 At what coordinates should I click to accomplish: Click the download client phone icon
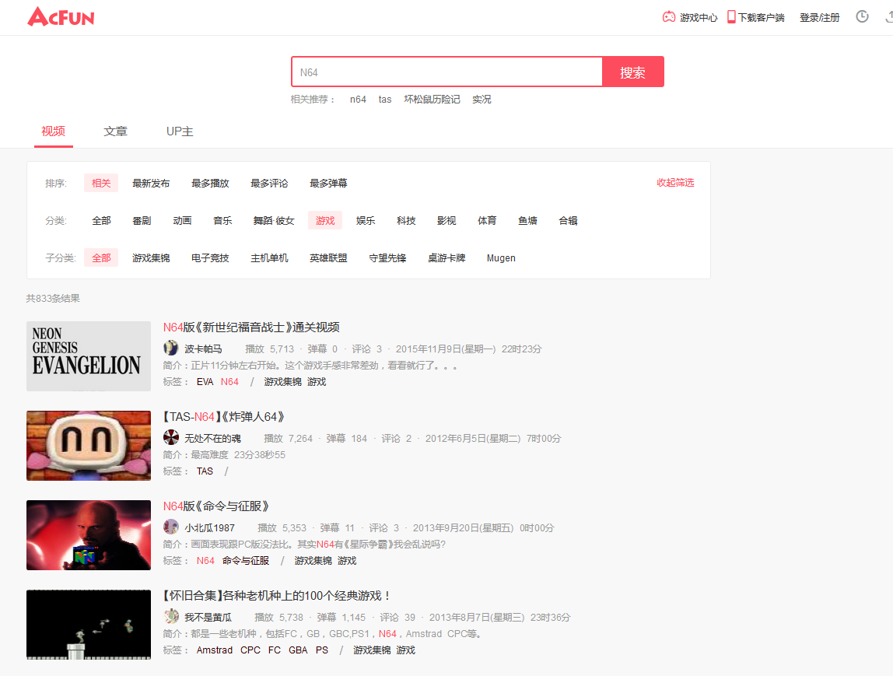coord(731,17)
